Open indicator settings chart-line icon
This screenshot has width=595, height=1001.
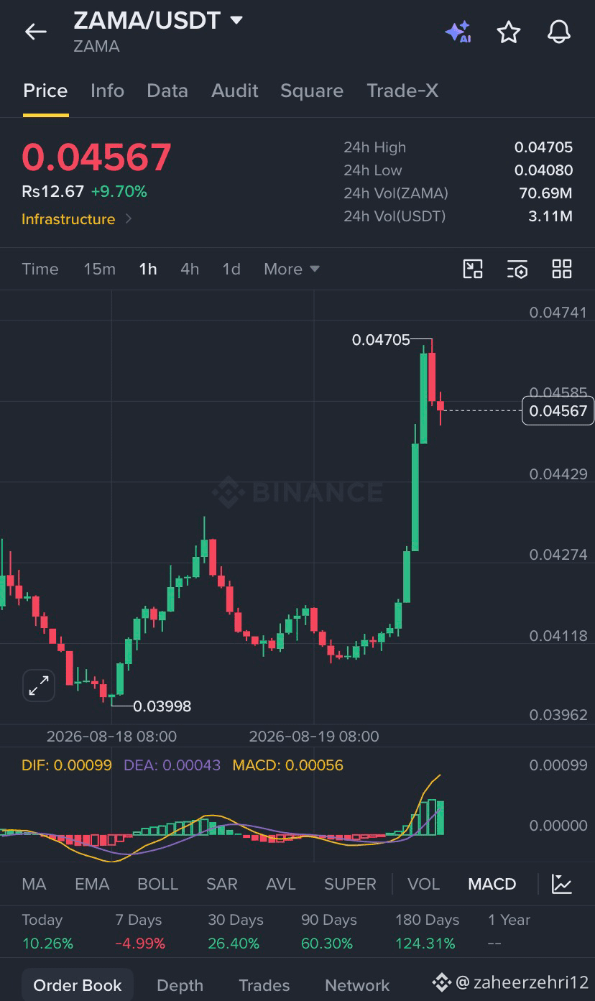pos(562,884)
